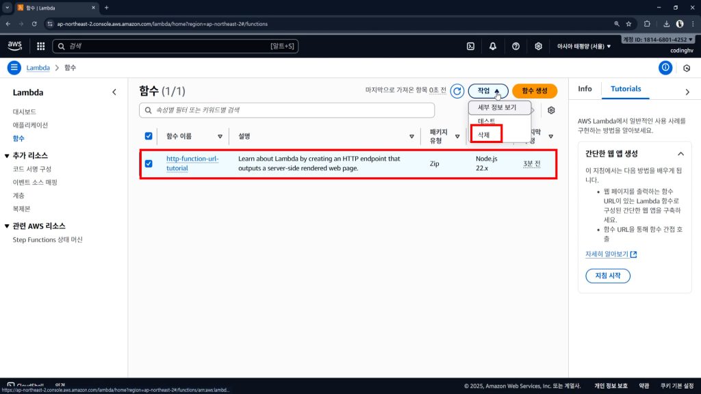Reload the browser page
This screenshot has height=394, width=701.
click(x=34, y=24)
